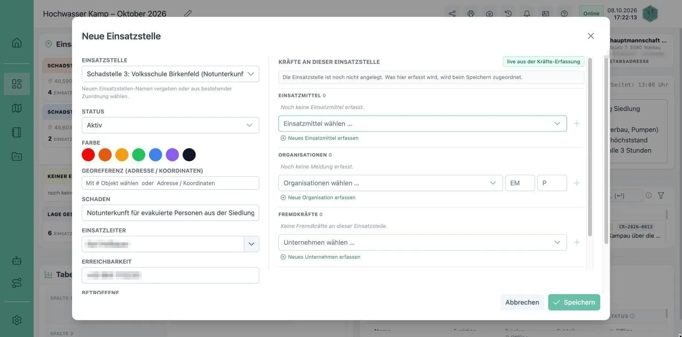Viewport: 682px width, 337px height.
Task: Click the pencil icon beside the title
Action: click(188, 14)
